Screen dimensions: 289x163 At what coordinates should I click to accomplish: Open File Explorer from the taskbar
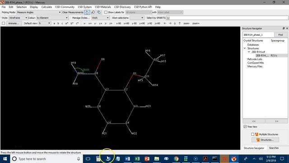157,159
